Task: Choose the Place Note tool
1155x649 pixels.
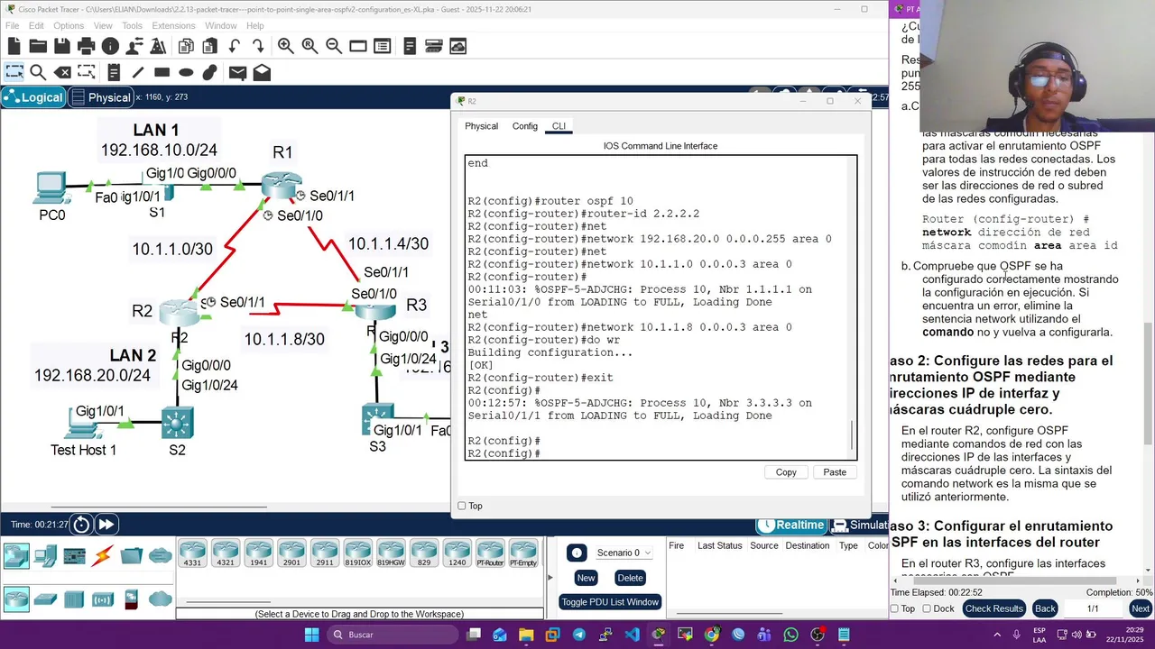Action: (114, 72)
